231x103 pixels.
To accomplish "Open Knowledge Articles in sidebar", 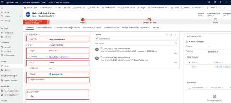I will 11,91.
